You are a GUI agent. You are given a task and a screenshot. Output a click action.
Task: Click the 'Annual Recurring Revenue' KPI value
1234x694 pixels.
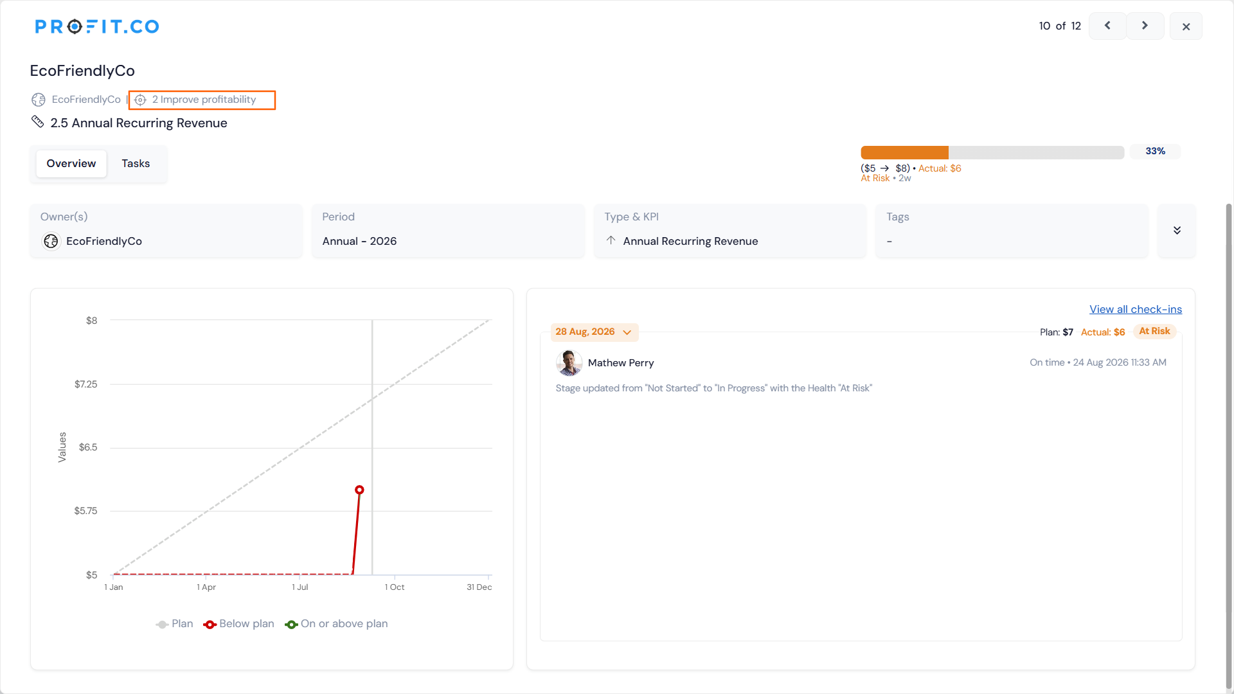pos(690,242)
